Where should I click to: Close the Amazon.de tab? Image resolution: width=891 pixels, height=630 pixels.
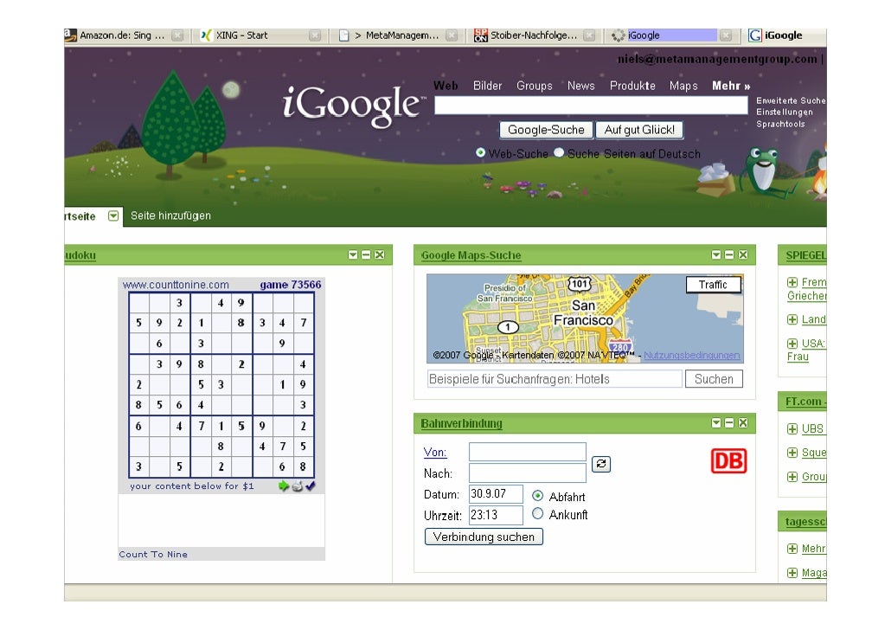(177, 35)
